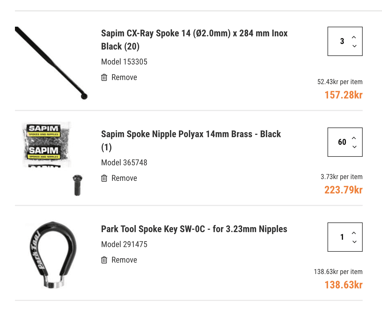
Task: Open Park Tool Spoke Key SW-0C title
Action: coord(194,229)
